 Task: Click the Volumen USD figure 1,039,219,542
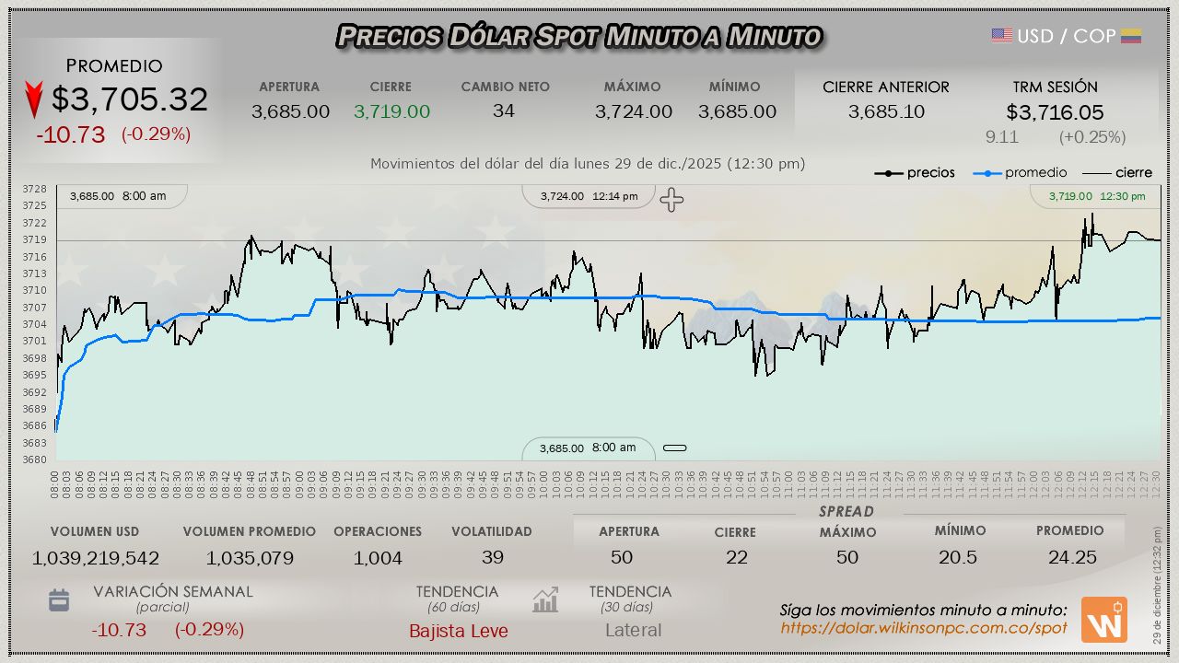[95, 558]
